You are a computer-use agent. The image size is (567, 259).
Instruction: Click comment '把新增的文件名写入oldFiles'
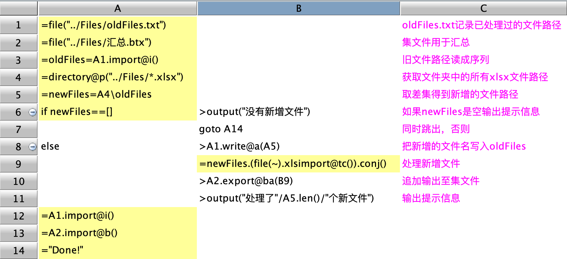(464, 146)
